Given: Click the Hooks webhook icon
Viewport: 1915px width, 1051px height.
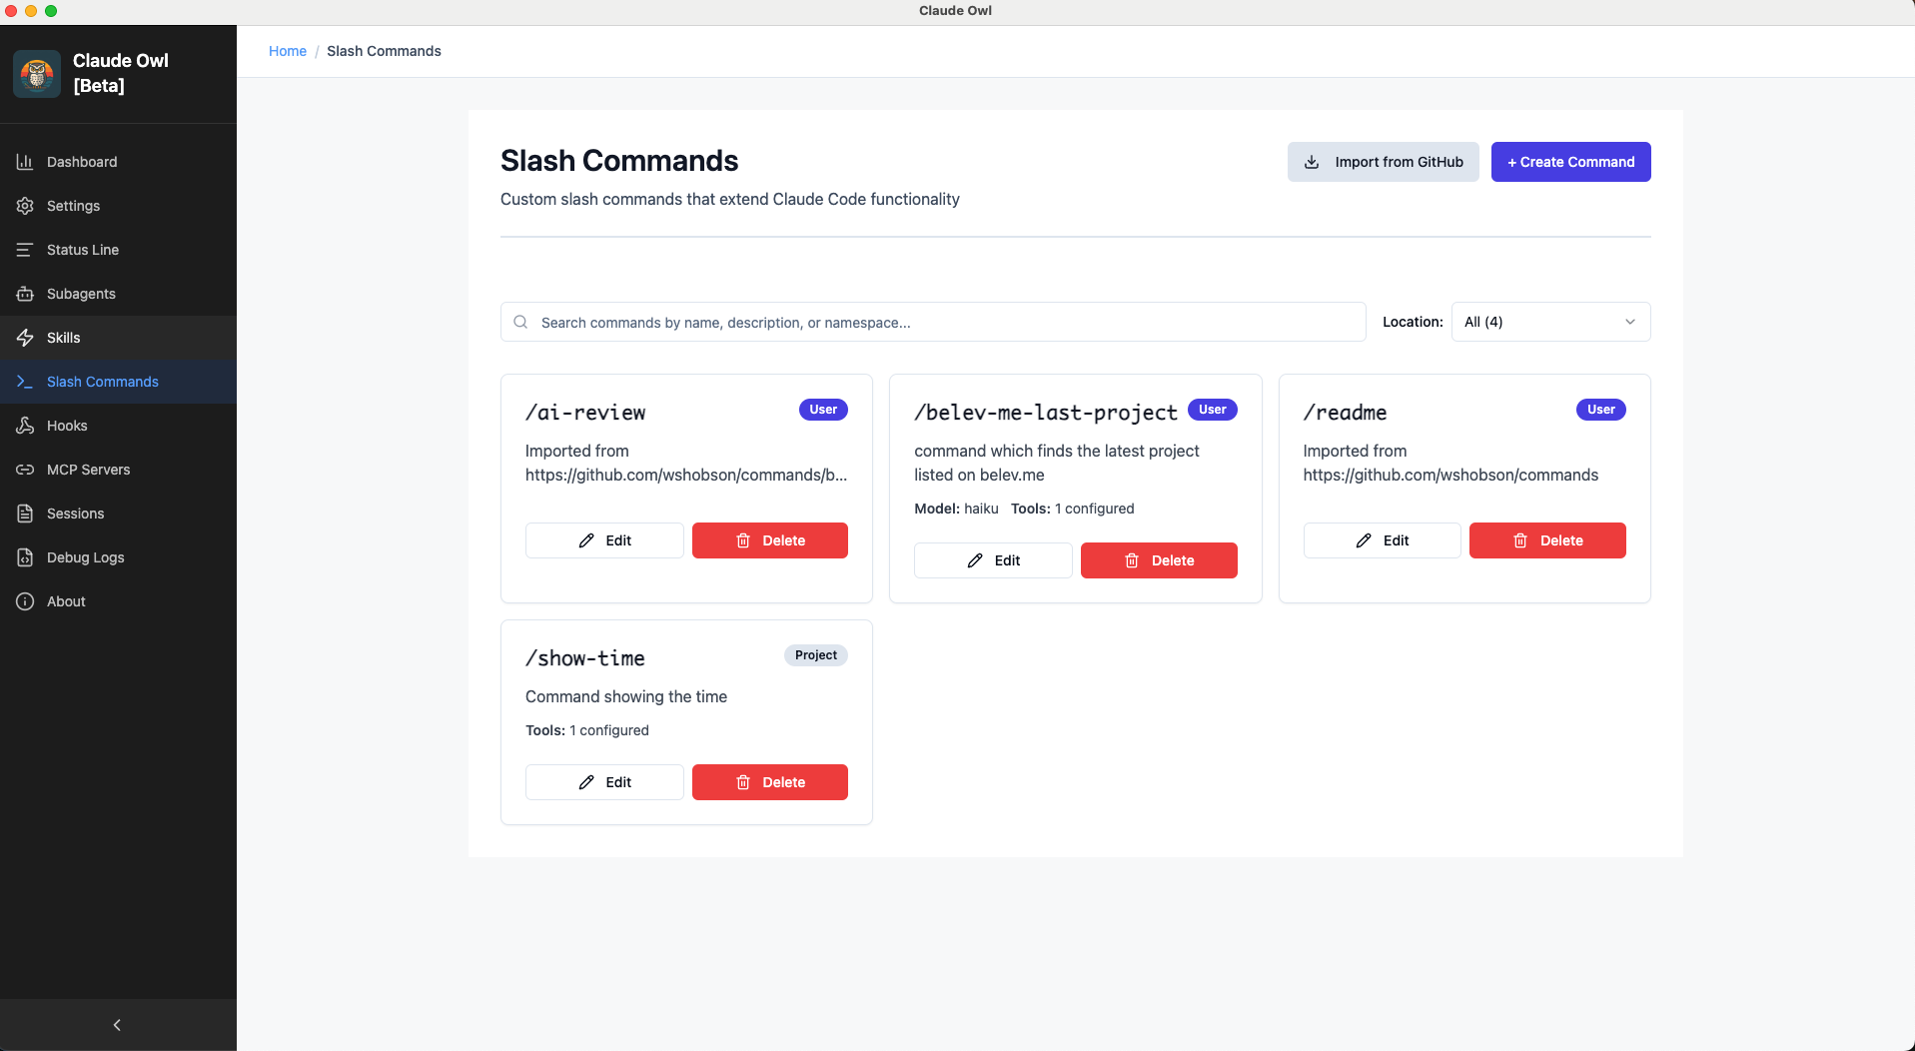Looking at the screenshot, I should [25, 426].
